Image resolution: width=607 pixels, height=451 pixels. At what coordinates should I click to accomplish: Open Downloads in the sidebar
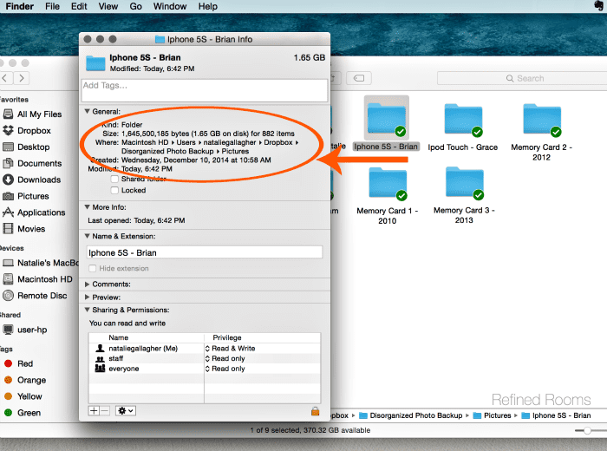point(32,180)
